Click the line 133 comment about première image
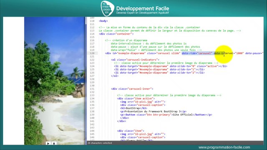Screen dimensions: 267x150 [x=169, y=95]
